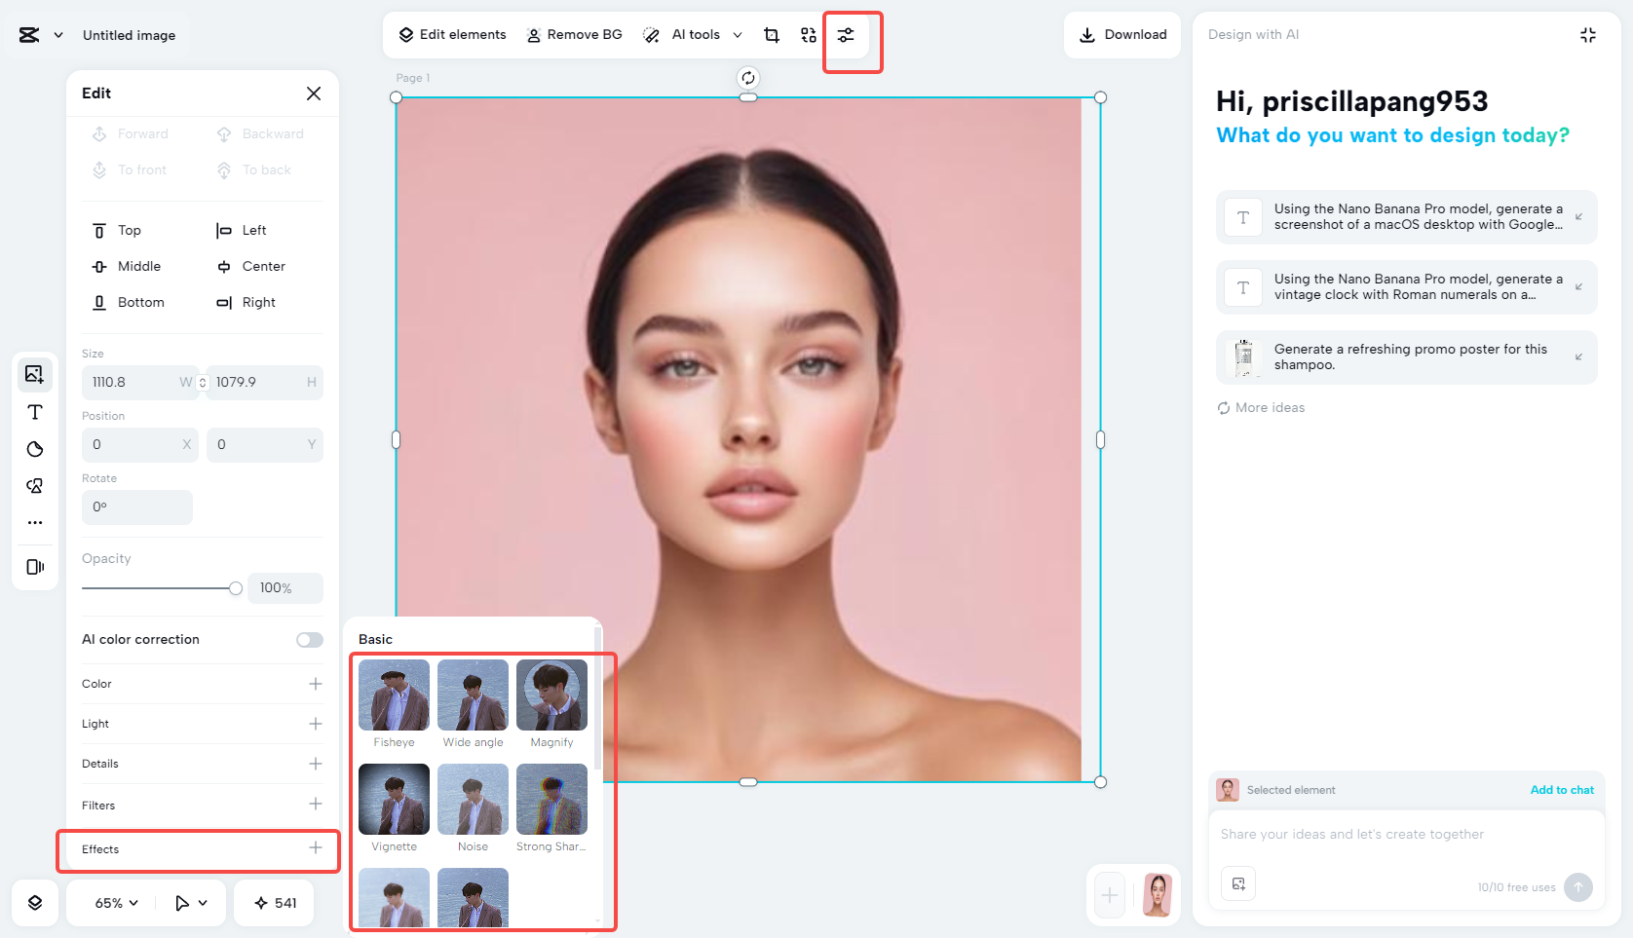Click the rotate handle above the image
This screenshot has width=1633, height=938.
[747, 76]
